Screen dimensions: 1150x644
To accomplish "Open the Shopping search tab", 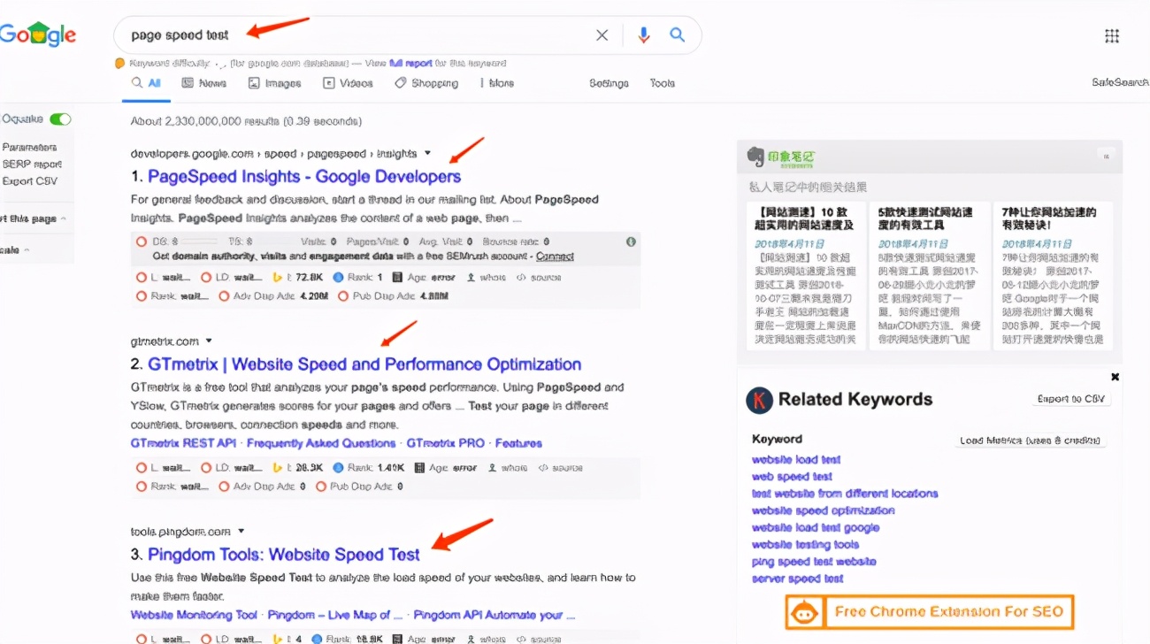I will [426, 82].
